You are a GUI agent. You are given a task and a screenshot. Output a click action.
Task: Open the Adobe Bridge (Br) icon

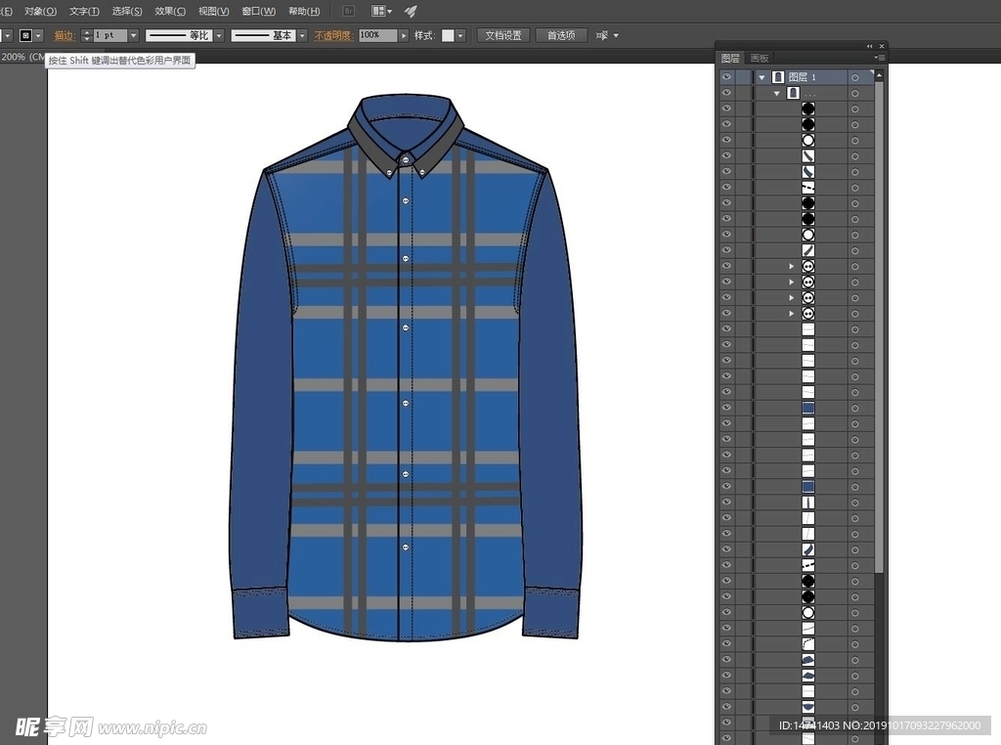[350, 11]
